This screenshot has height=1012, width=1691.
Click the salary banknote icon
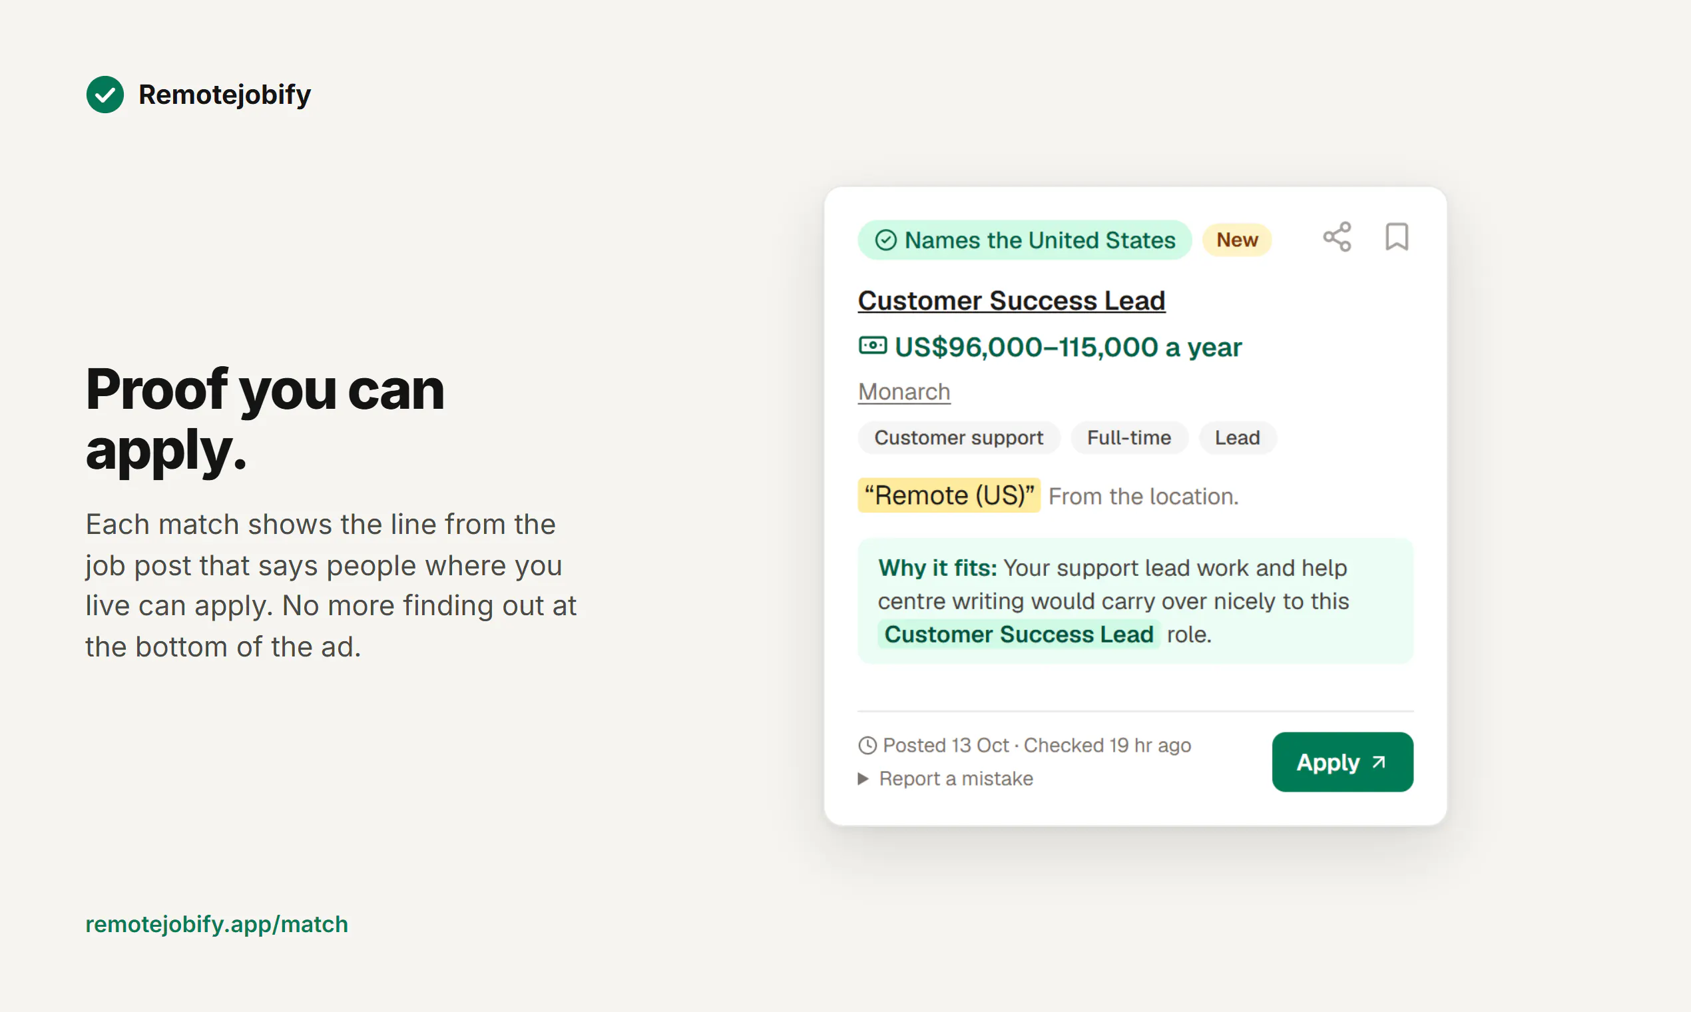click(x=872, y=345)
